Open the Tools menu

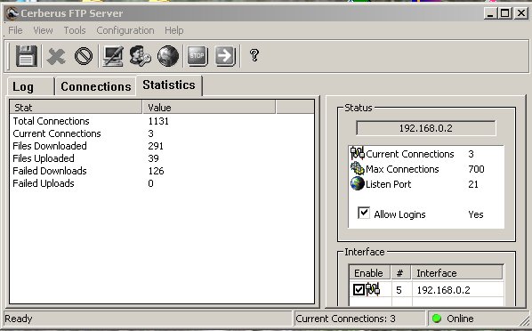[x=75, y=30]
